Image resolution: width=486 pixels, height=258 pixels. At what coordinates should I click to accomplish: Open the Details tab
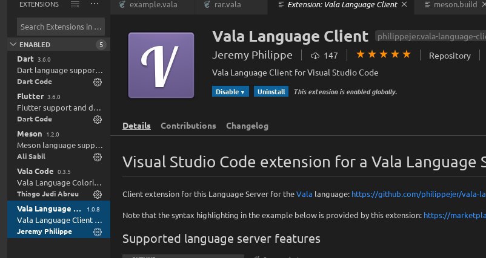click(x=137, y=126)
